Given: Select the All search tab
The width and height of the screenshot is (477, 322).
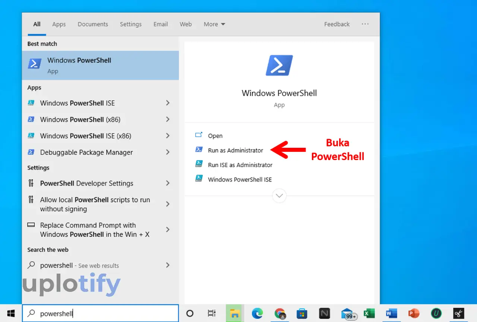Looking at the screenshot, I should (x=37, y=24).
